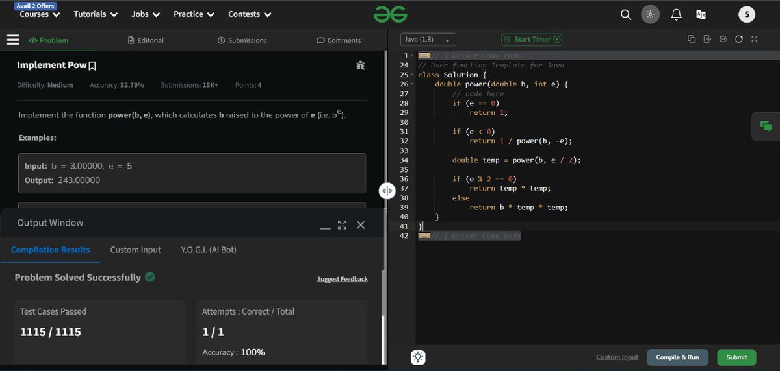Click code line 'return b * temp * temp;'
Viewport: 780px width, 371px height.
tap(519, 208)
